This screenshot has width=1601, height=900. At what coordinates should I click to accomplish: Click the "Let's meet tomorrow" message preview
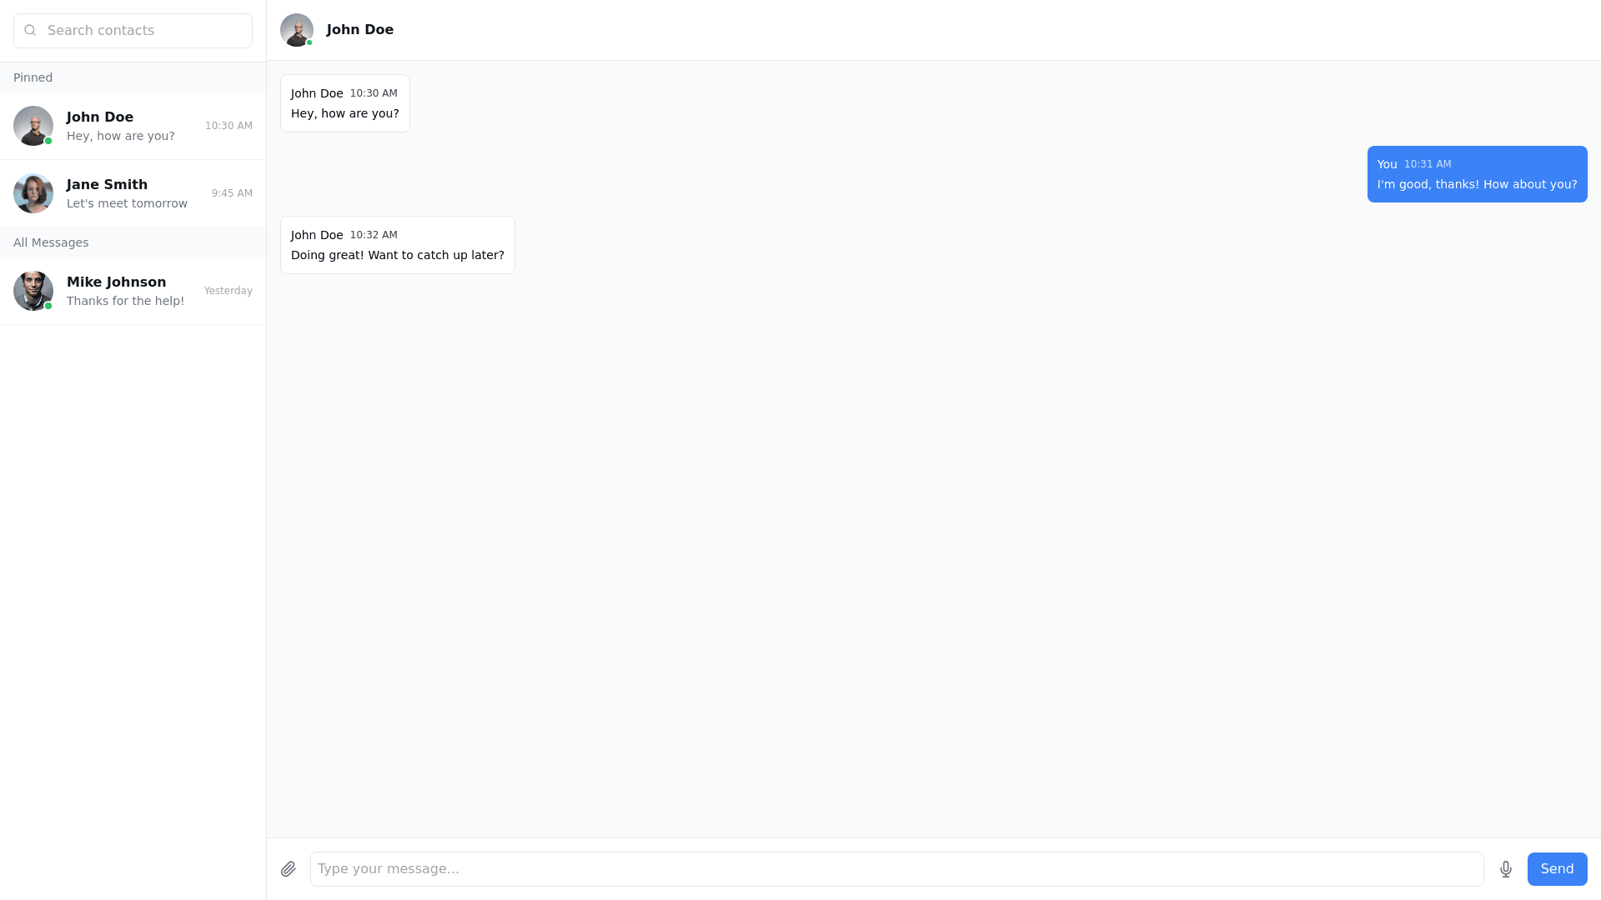pyautogui.click(x=127, y=204)
